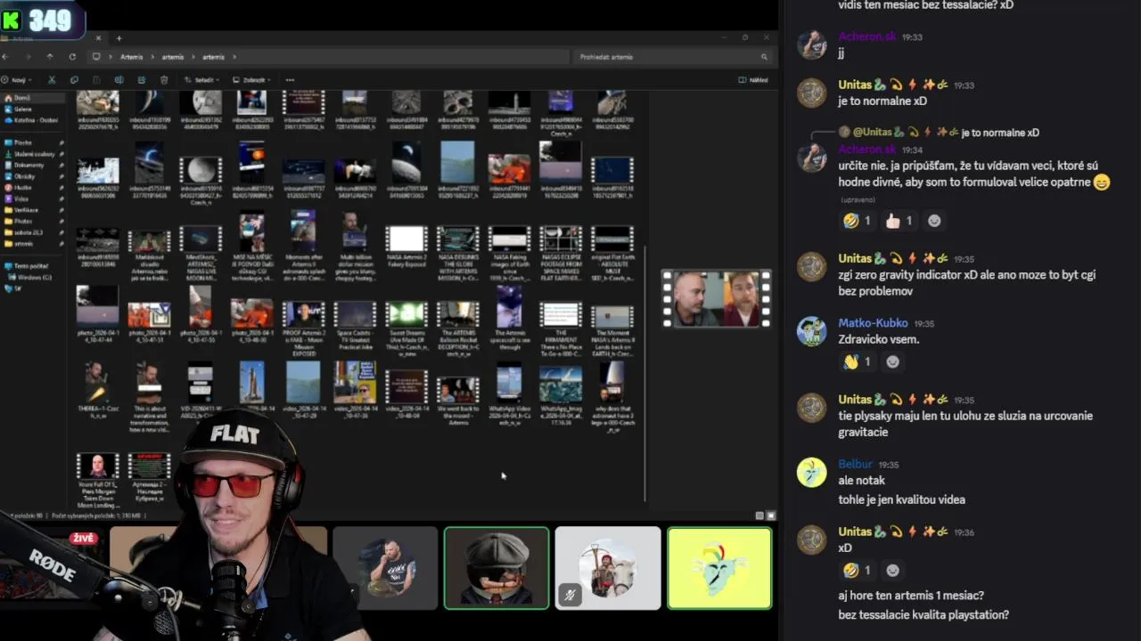The width and height of the screenshot is (1141, 641).
Task: Click the waving hand reaction under Matko-Kubko
Action: 858,361
